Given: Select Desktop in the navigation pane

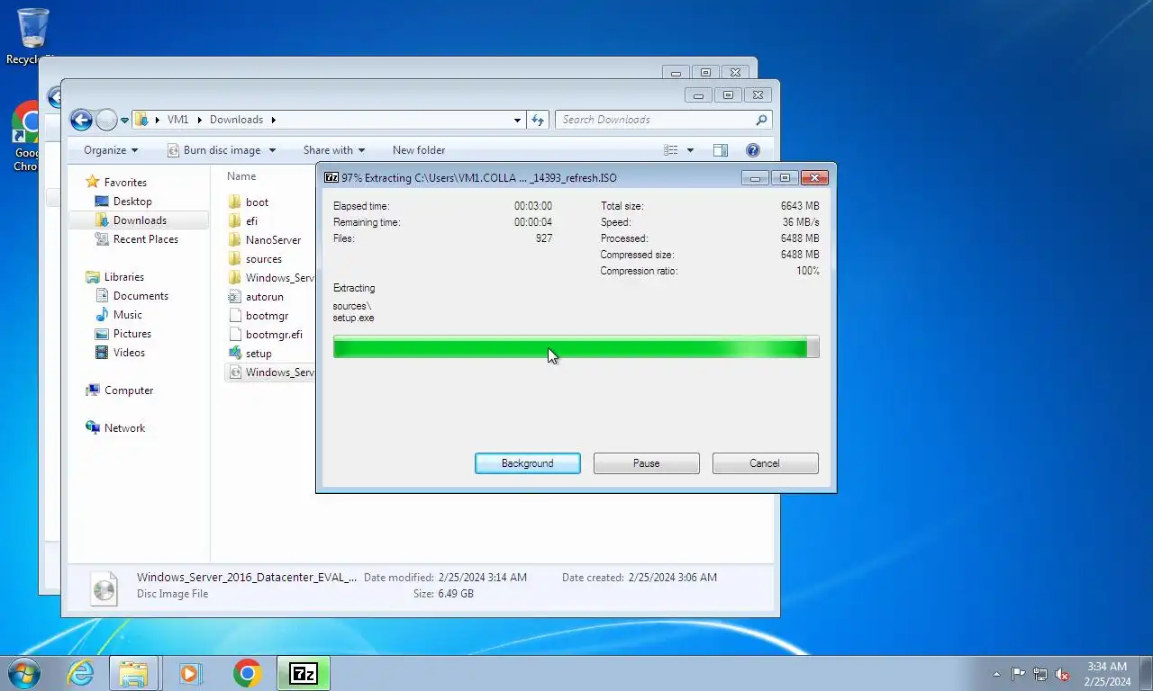Looking at the screenshot, I should [123, 202].
